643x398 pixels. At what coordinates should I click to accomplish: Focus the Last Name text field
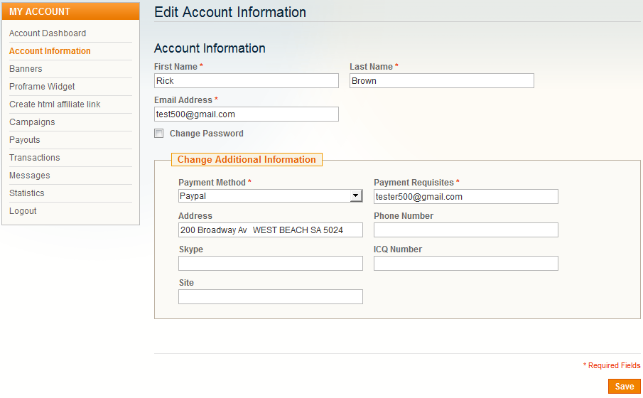click(x=441, y=81)
